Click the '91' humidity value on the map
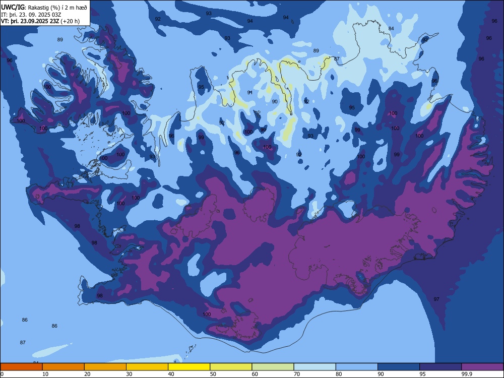The height and width of the screenshot is (378, 504). click(250, 92)
